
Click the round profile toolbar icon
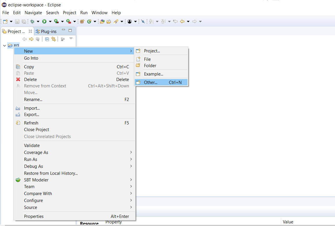click(130, 21)
